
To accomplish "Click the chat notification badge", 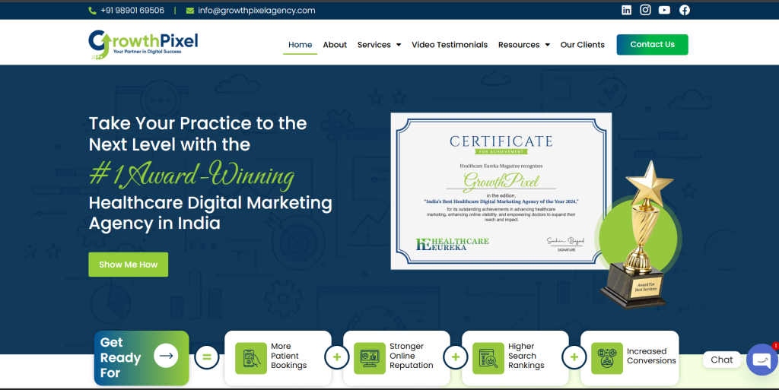I will click(775, 346).
